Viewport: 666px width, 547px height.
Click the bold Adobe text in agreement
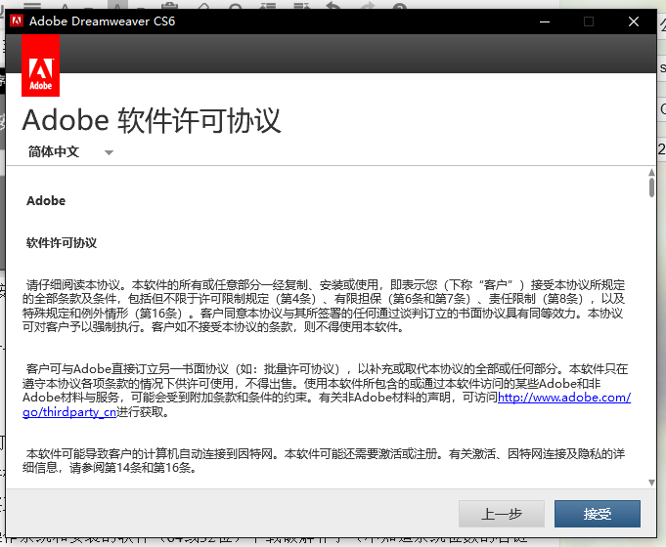46,200
